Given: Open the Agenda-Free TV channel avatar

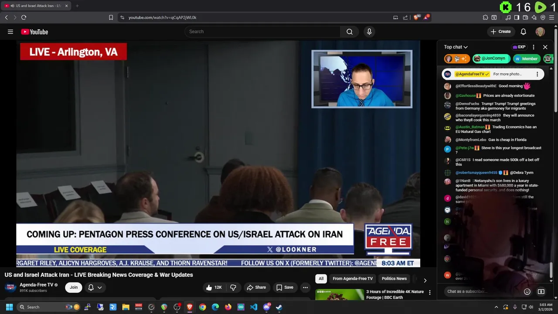Looking at the screenshot, I should [x=10, y=287].
